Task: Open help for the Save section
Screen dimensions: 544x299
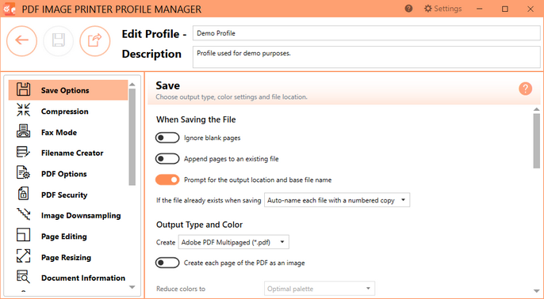Action: pos(525,89)
